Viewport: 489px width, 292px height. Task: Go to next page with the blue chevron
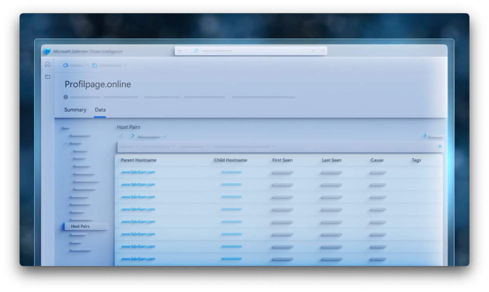(x=133, y=136)
